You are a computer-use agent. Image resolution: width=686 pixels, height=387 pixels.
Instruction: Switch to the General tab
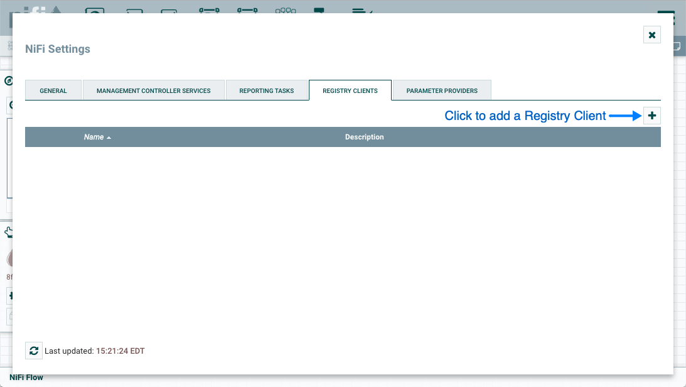[x=53, y=90]
